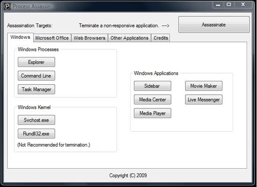The height and width of the screenshot is (187, 257).
Task: Click the Process Assassin title bar icon
Action: click(x=7, y=6)
